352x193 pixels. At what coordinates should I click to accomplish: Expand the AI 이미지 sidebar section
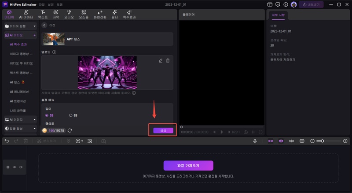34,119
